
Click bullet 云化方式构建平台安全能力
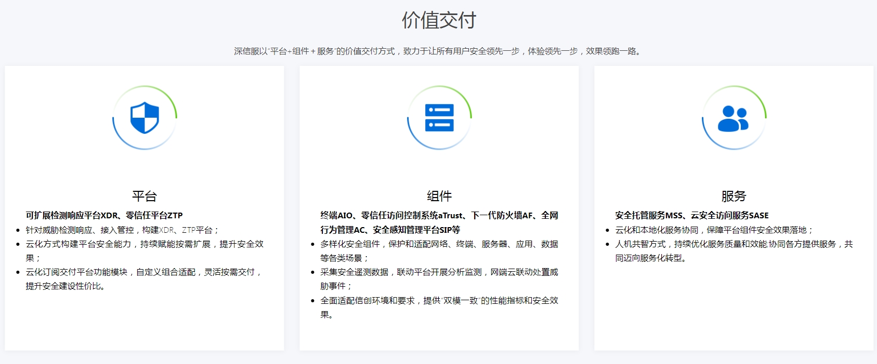(x=145, y=251)
